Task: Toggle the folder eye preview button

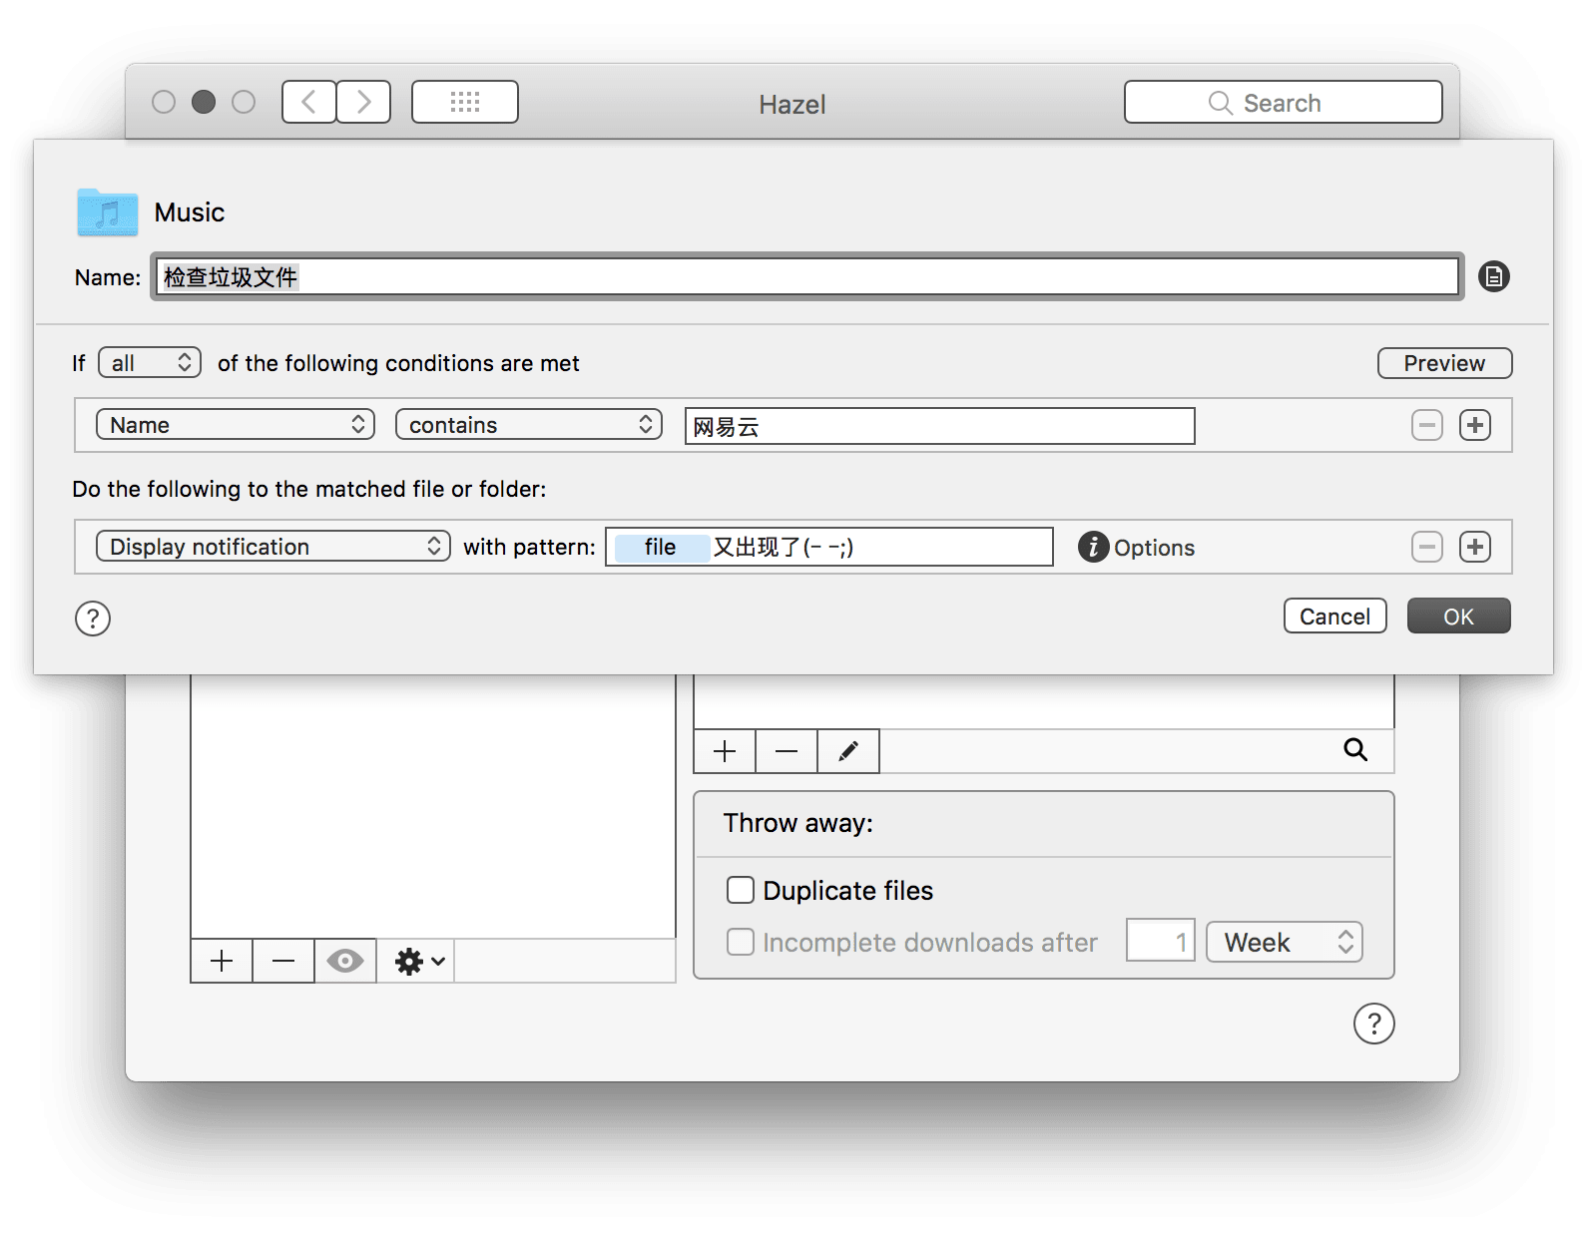Action: [x=345, y=961]
